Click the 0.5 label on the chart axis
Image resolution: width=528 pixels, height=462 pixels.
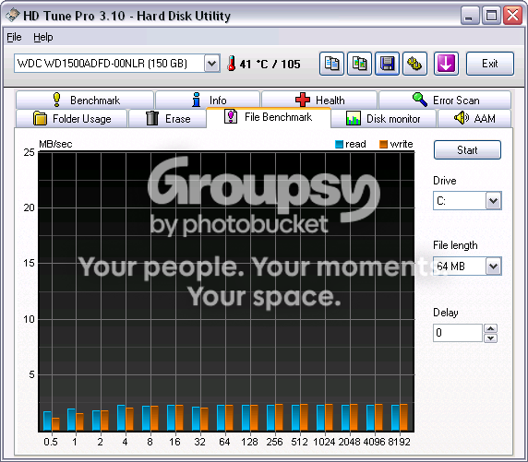[51, 442]
